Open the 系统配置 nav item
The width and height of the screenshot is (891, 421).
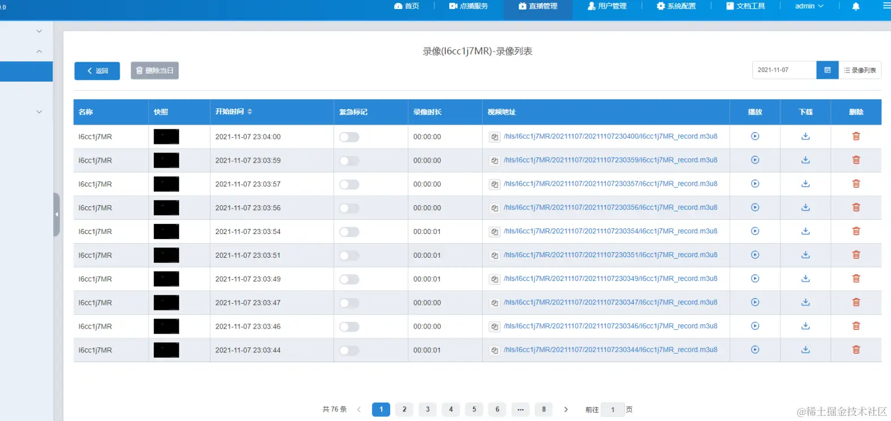tap(676, 6)
